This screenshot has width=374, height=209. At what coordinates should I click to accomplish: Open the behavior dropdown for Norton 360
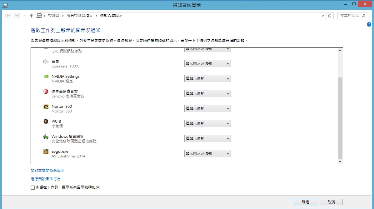pos(207,109)
